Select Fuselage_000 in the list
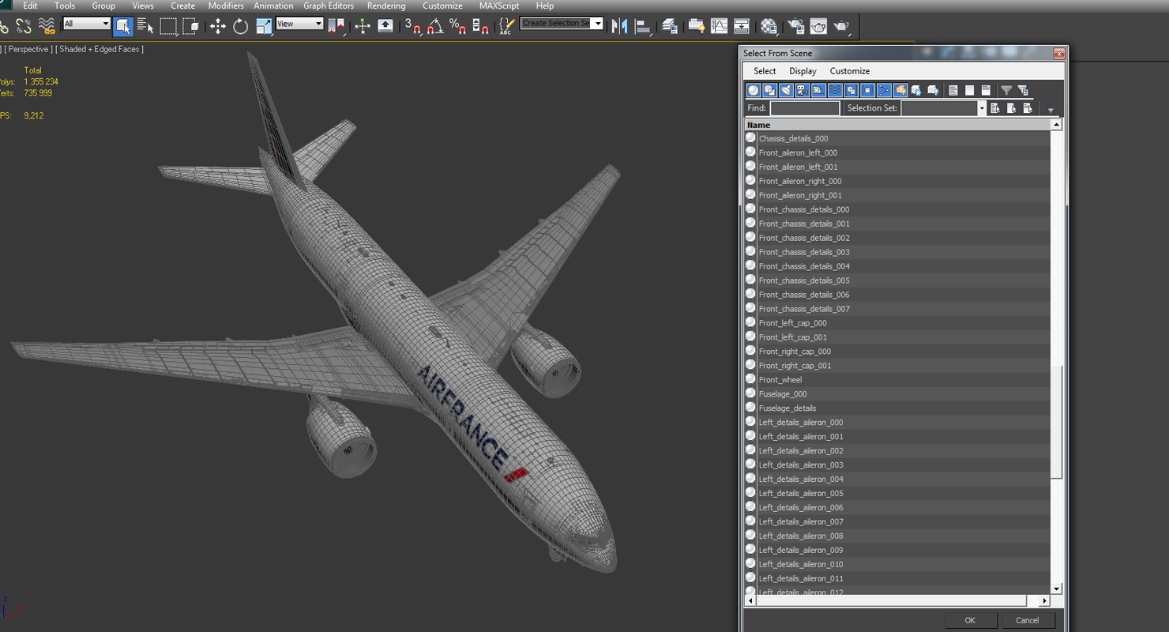This screenshot has width=1169, height=632. [783, 394]
